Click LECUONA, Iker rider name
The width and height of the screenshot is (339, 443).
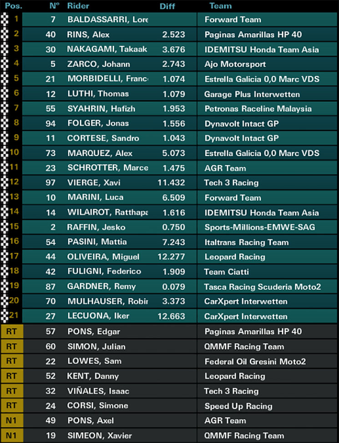point(98,316)
